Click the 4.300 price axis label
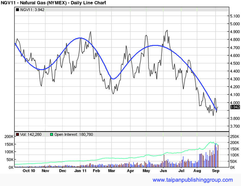Screen dimensions: 241x186 [235, 79]
